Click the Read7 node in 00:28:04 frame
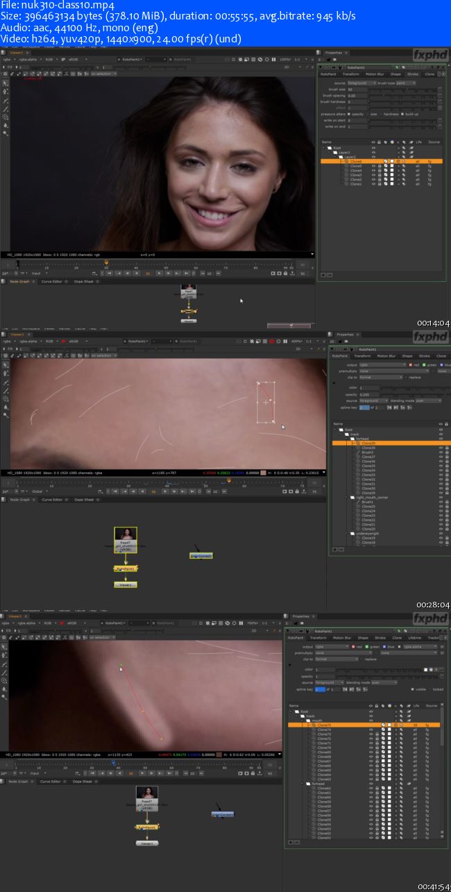The image size is (451, 892). (126, 539)
